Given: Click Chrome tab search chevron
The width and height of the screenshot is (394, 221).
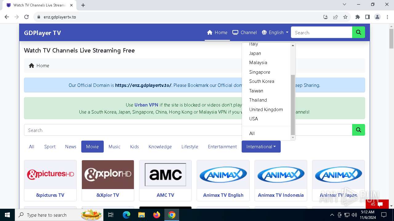Looking at the screenshot, I should point(344,4).
